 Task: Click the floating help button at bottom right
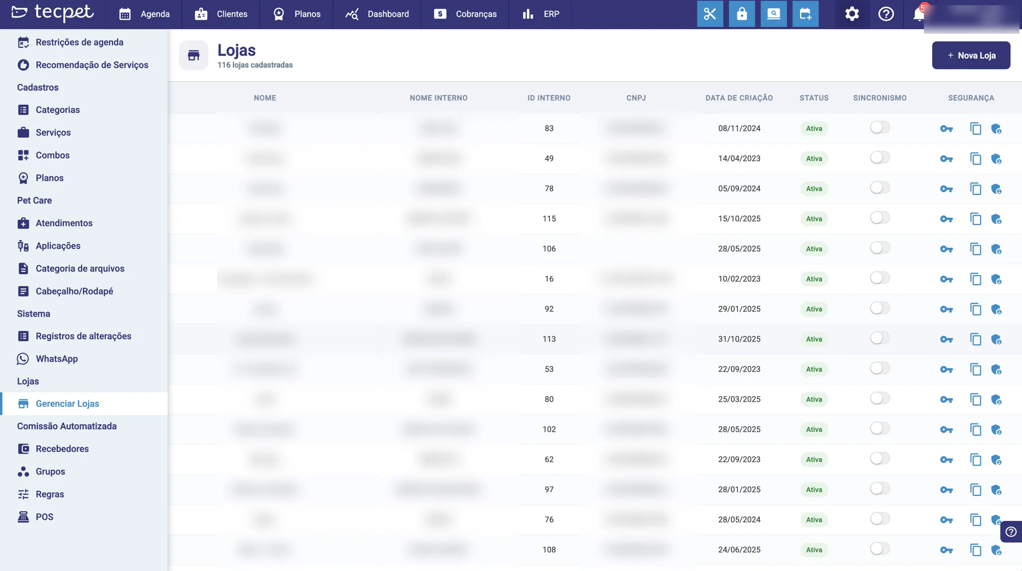coord(1011,532)
